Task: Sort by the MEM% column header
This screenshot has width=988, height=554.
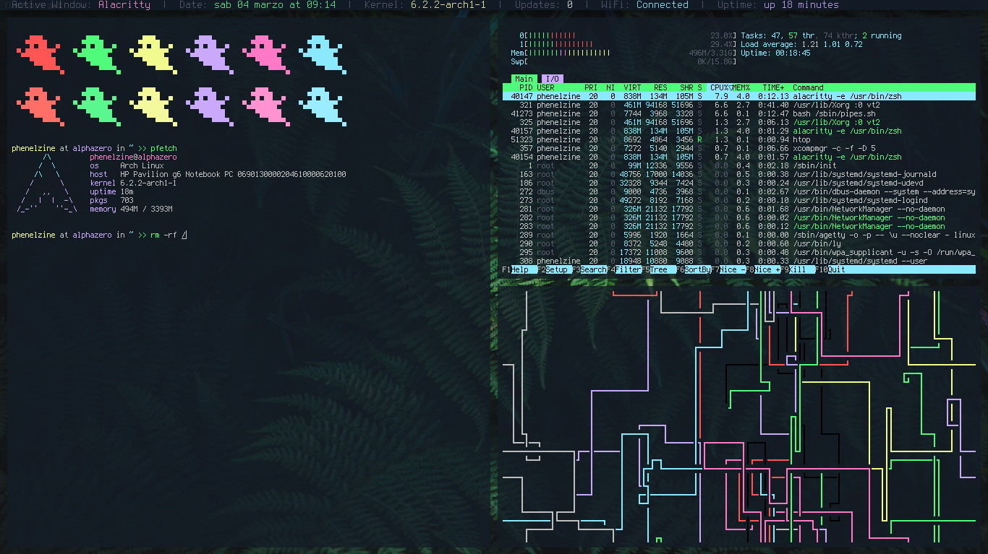Action: (741, 87)
